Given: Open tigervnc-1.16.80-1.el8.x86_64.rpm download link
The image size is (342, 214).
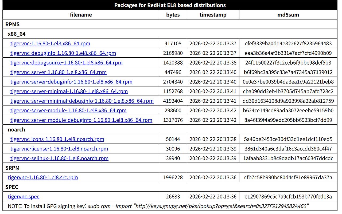Looking at the screenshot, I should [x=50, y=43].
